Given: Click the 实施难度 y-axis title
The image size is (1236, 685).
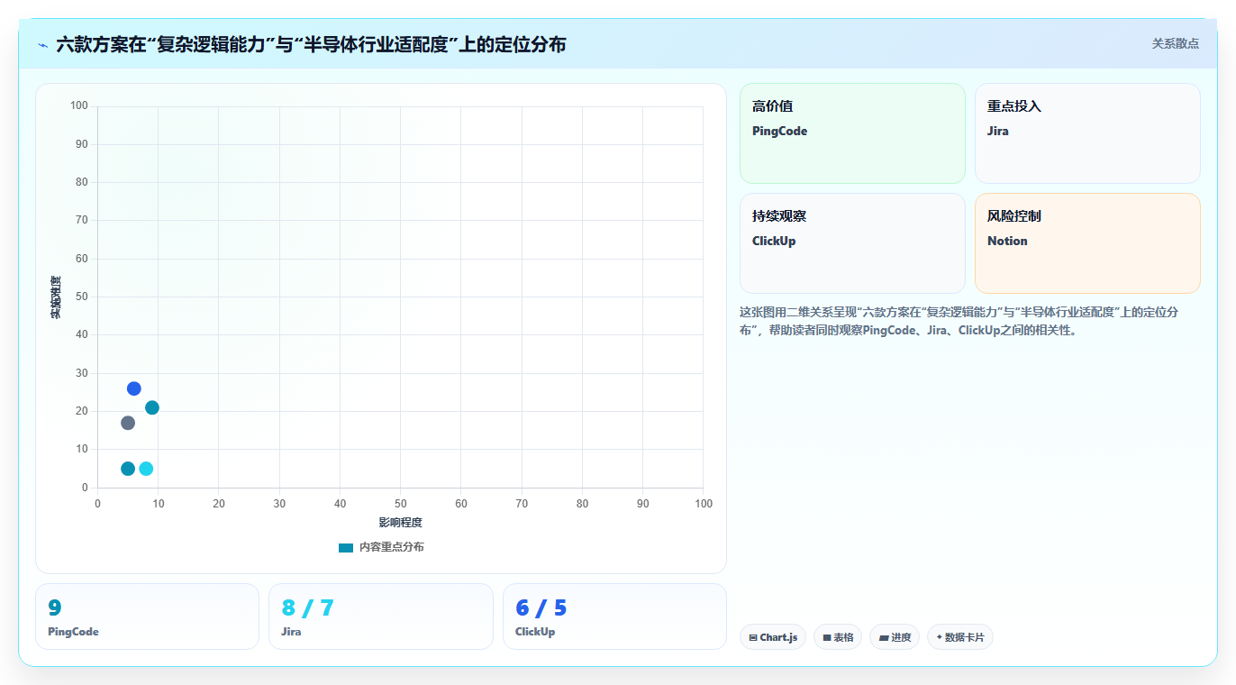Looking at the screenshot, I should click(56, 297).
